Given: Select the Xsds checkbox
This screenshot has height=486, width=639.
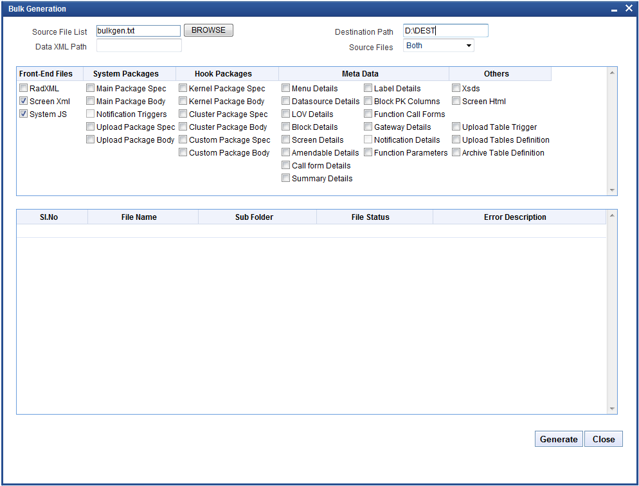Looking at the screenshot, I should pyautogui.click(x=456, y=88).
